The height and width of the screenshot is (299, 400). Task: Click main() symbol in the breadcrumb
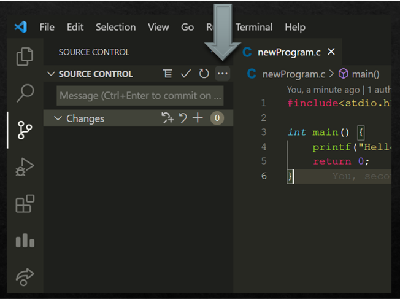click(366, 74)
